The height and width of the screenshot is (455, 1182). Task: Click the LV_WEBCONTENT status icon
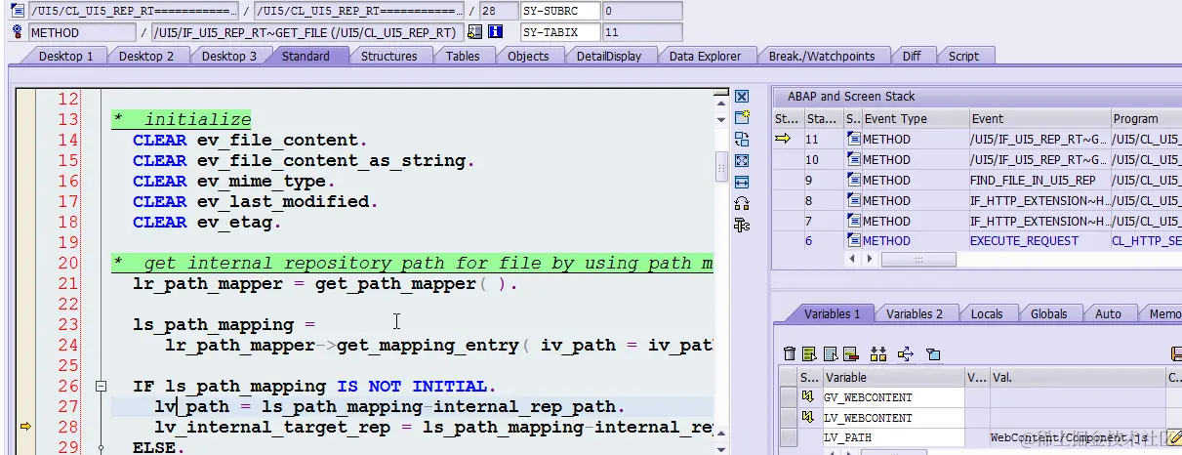click(810, 418)
